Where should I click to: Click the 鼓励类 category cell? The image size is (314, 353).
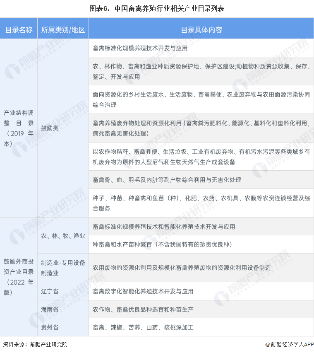pos(50,128)
